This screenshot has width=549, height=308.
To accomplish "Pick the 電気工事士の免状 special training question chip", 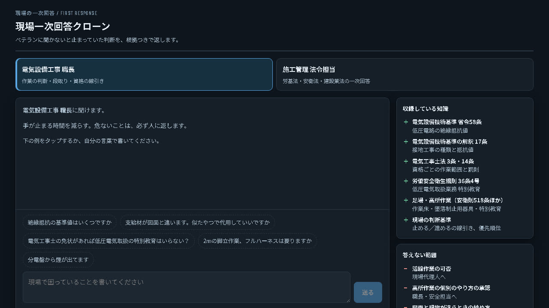I will (x=109, y=241).
